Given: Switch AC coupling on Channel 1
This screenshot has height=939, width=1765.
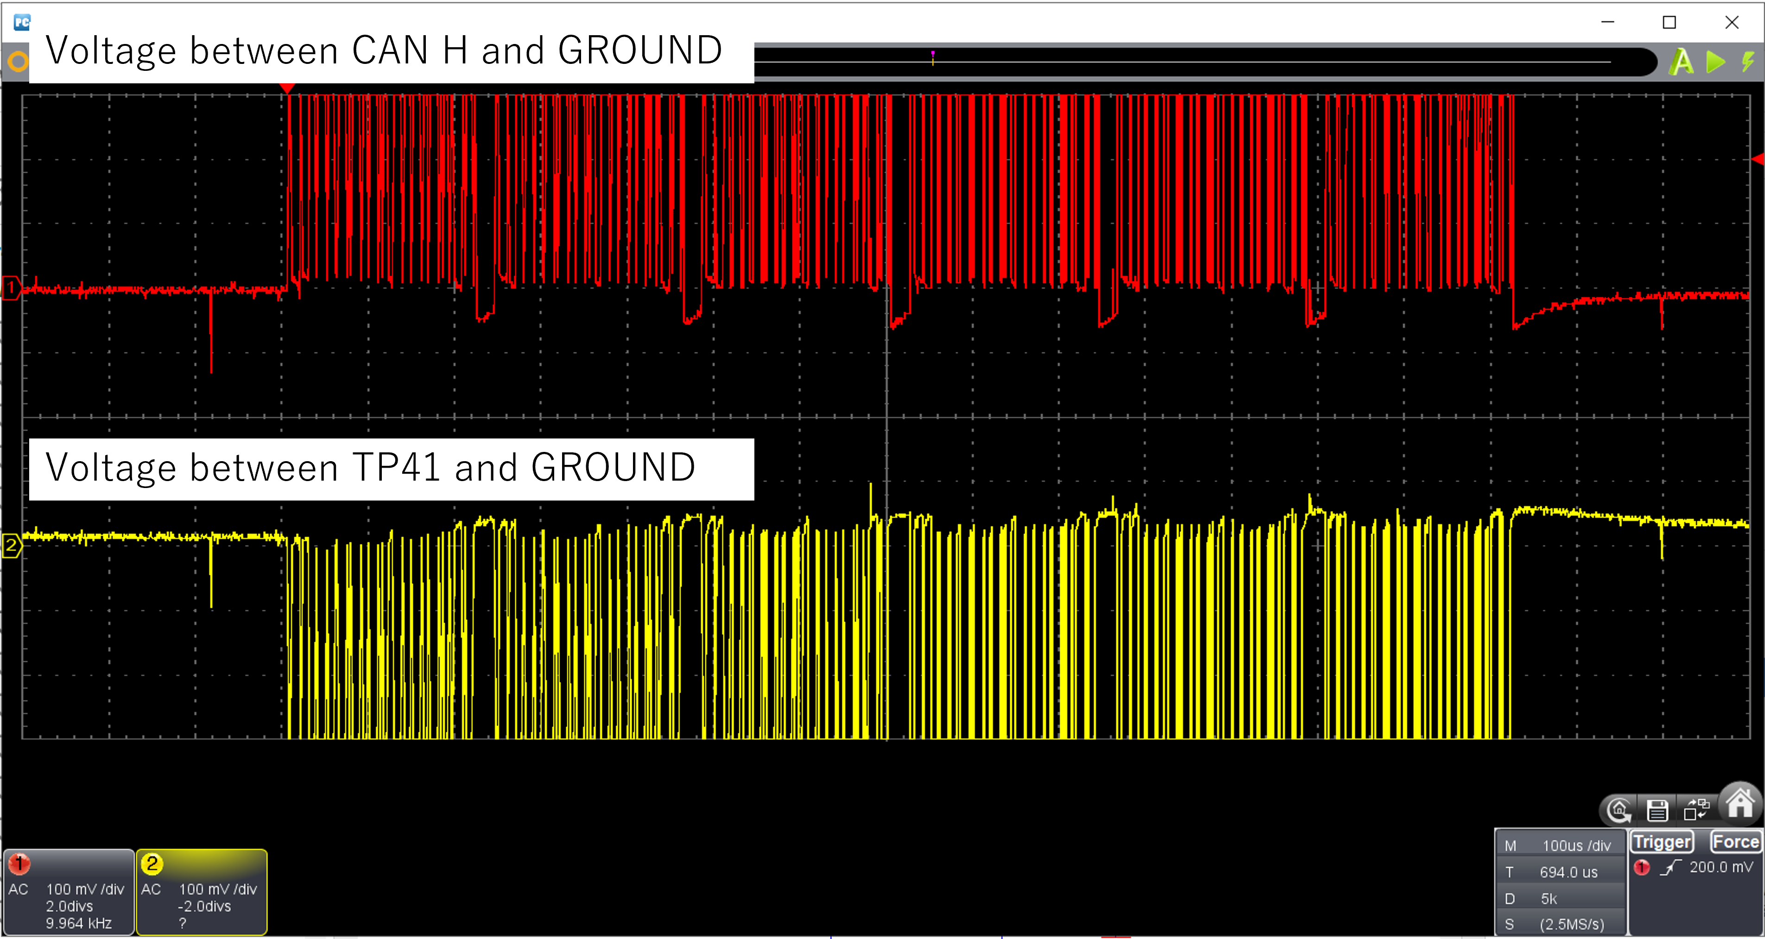Looking at the screenshot, I should point(19,889).
